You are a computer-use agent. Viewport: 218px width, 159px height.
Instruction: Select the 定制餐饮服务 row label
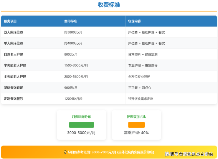14,99
